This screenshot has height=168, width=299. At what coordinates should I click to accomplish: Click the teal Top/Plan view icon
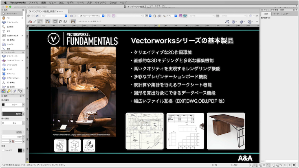click(185, 16)
